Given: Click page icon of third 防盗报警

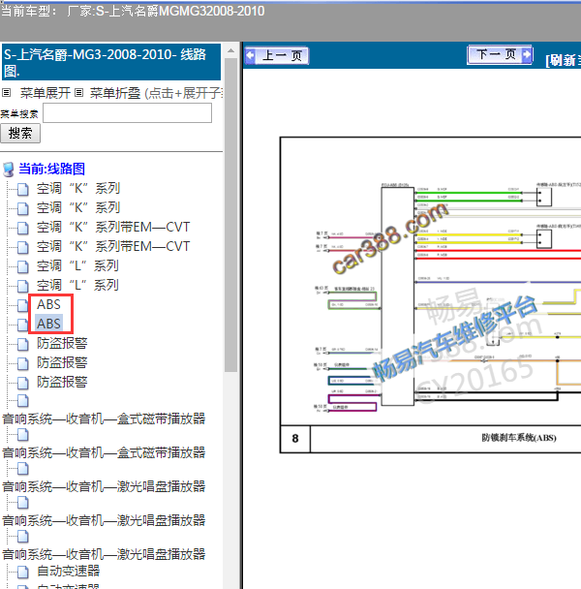Looking at the screenshot, I should (x=23, y=384).
